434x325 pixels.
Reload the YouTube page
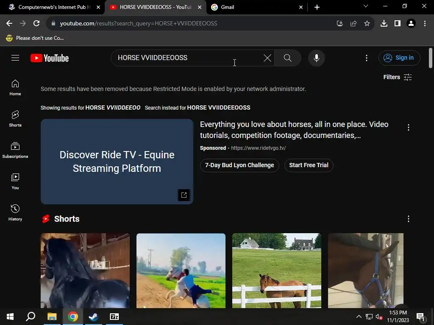(36, 24)
